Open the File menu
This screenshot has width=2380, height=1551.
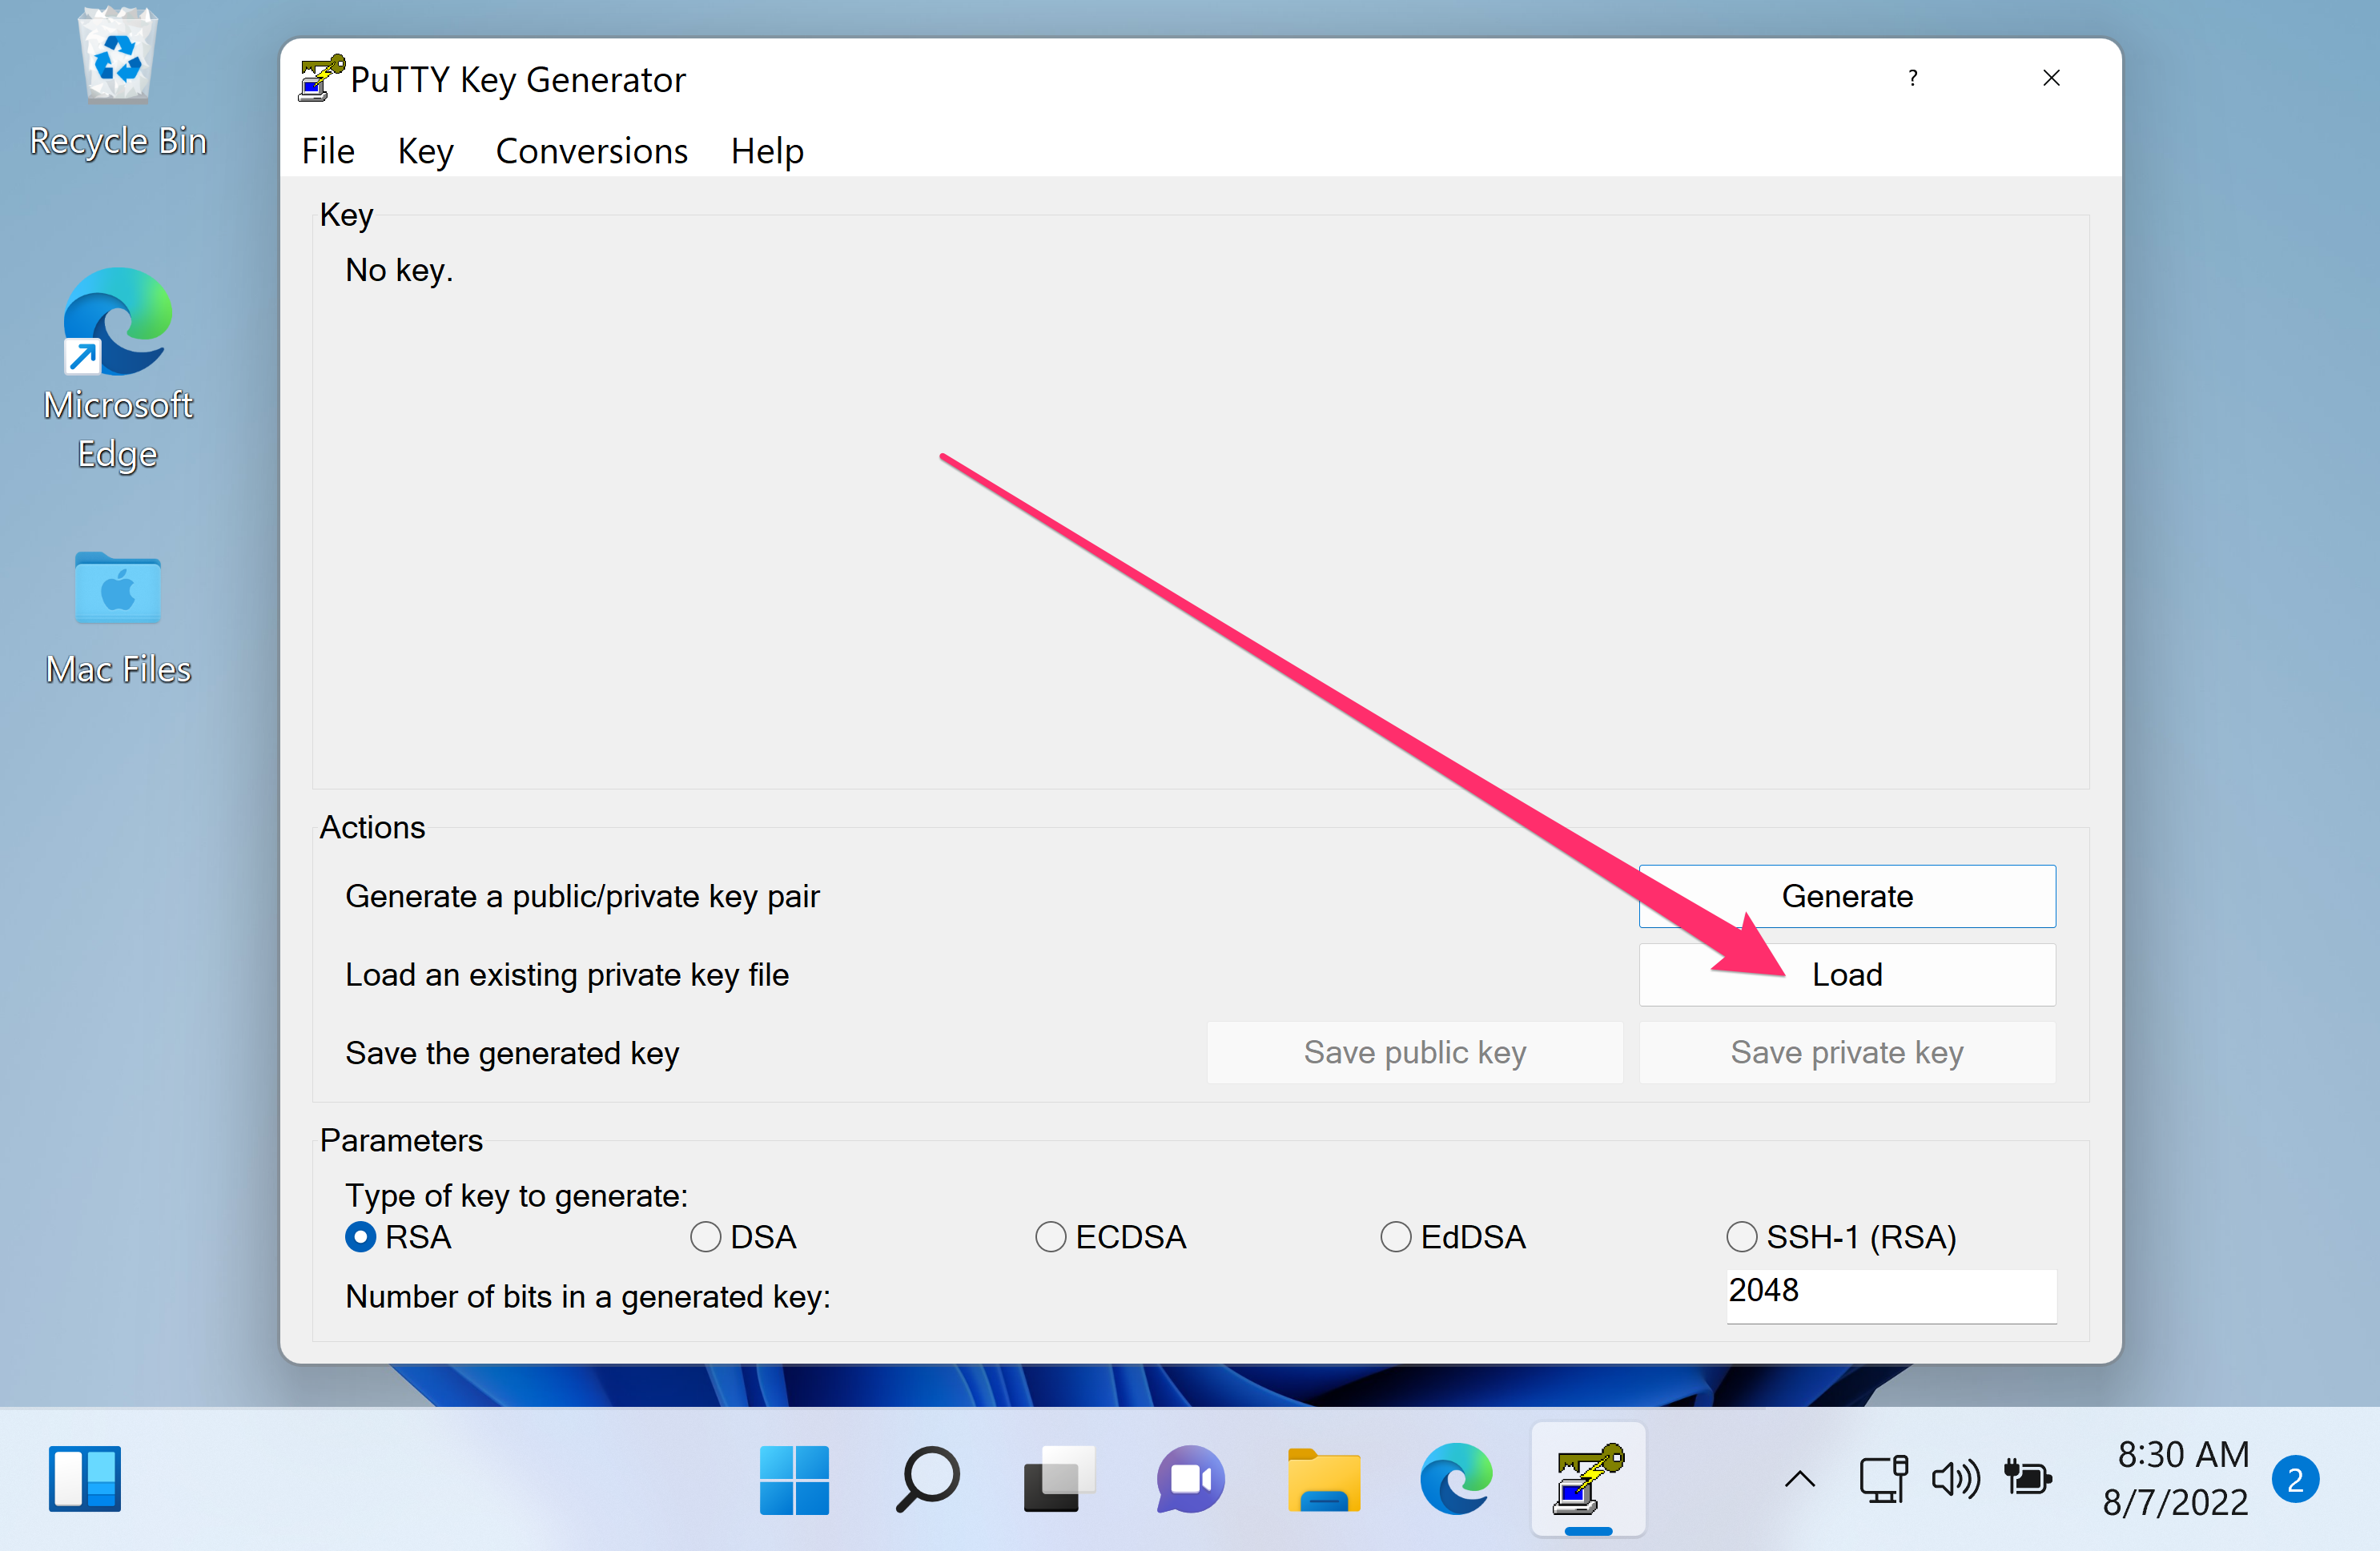pyautogui.click(x=328, y=151)
